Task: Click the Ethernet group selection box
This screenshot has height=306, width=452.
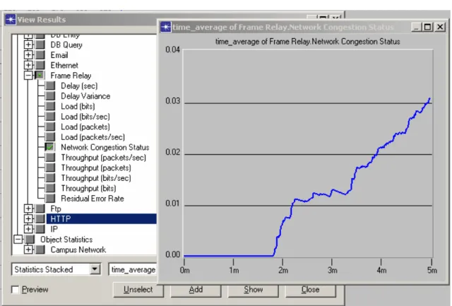Action: [40, 65]
